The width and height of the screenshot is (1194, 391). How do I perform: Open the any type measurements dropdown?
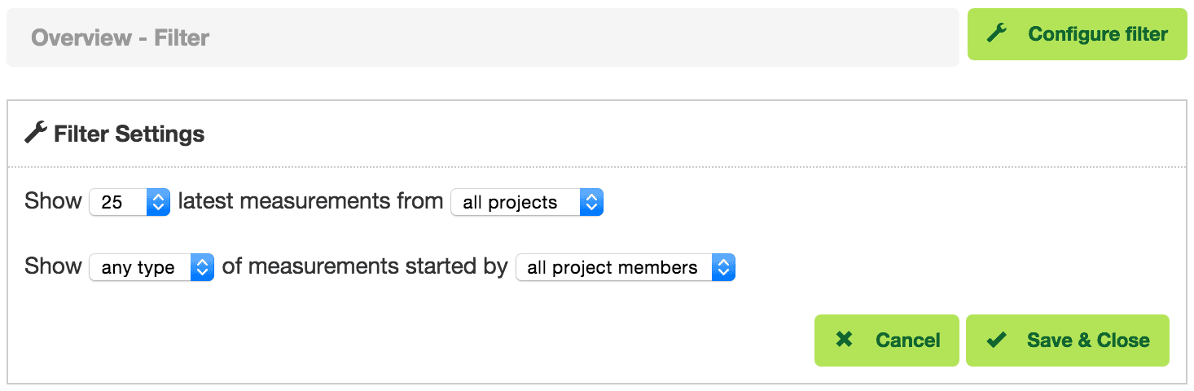[x=140, y=267]
